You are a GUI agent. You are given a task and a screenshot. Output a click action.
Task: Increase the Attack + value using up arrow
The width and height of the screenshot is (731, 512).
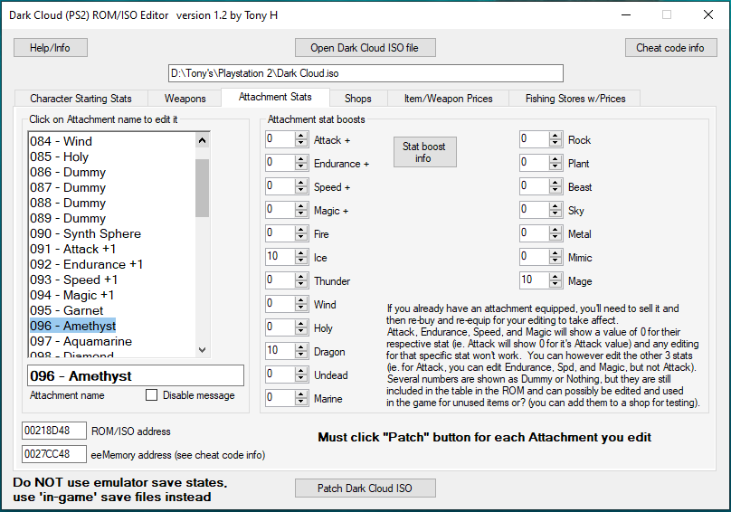pos(301,136)
